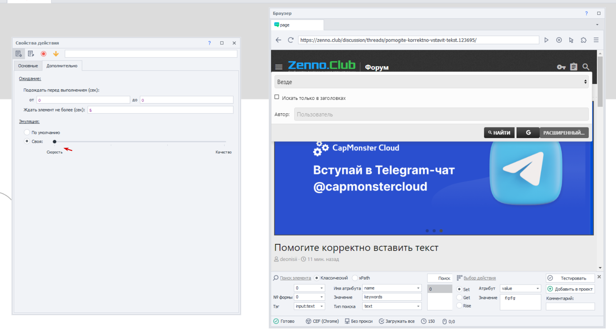Expand the 'Везде' search scope dropdown

tap(432, 82)
